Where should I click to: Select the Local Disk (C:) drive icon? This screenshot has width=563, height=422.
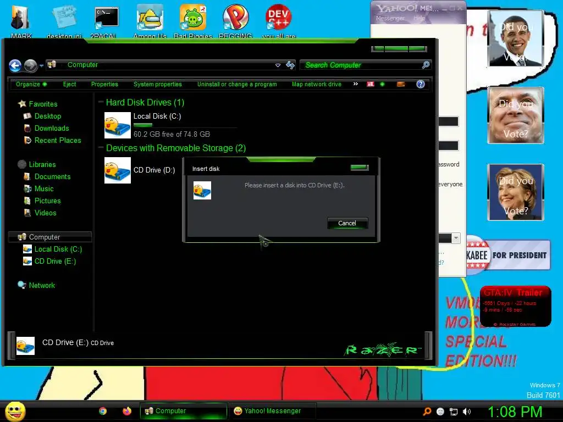[x=118, y=125]
